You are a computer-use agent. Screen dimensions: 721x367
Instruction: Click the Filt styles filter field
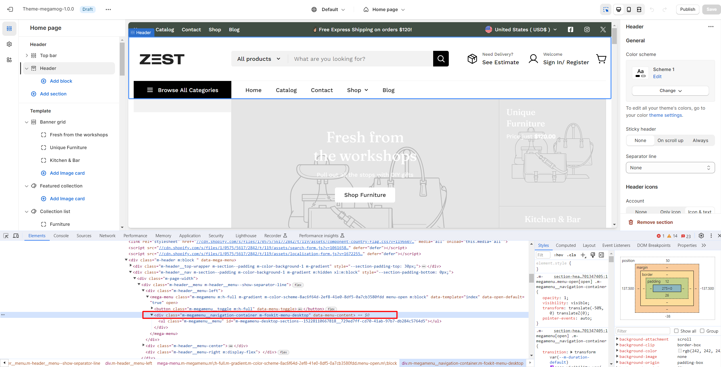[x=543, y=255]
